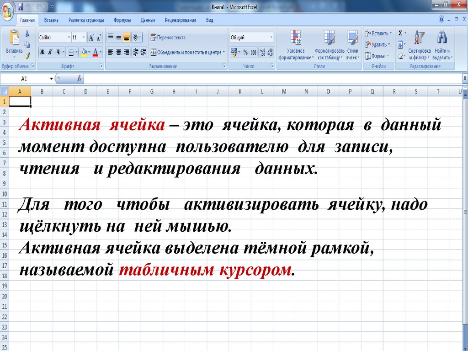
Task: Toggle bold formatting (Ж)
Action: pyautogui.click(x=42, y=52)
